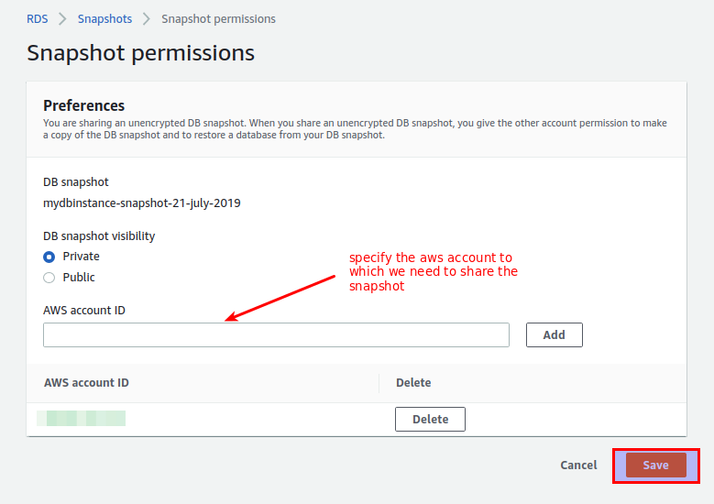This screenshot has height=504, width=714.
Task: Click the Public option label text
Action: pyautogui.click(x=79, y=278)
